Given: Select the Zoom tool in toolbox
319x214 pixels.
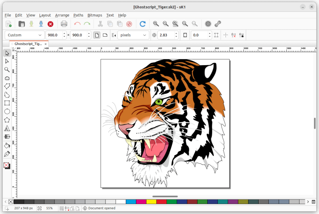Looking at the screenshot, I should 7,70.
